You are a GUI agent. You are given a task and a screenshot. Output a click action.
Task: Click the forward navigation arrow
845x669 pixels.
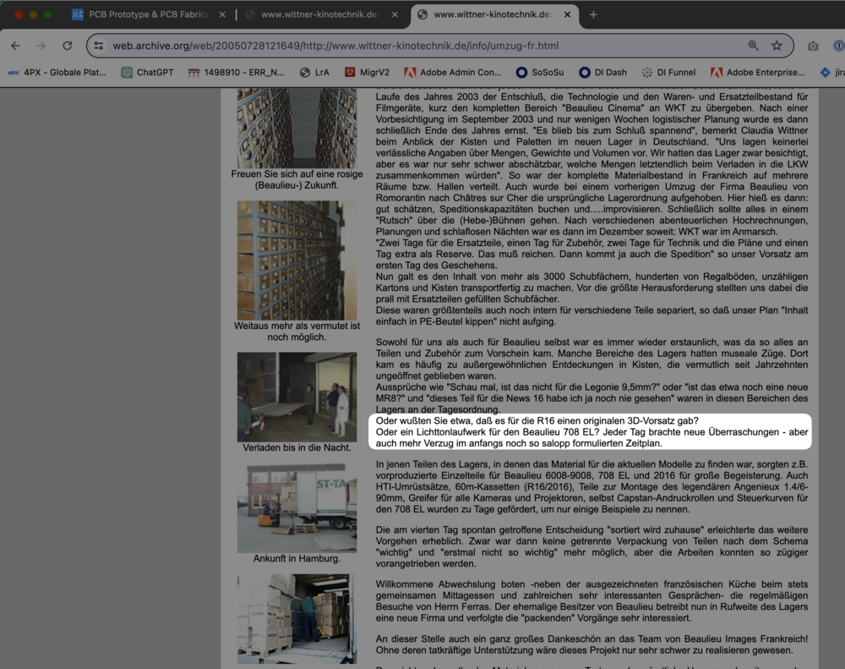click(x=41, y=46)
